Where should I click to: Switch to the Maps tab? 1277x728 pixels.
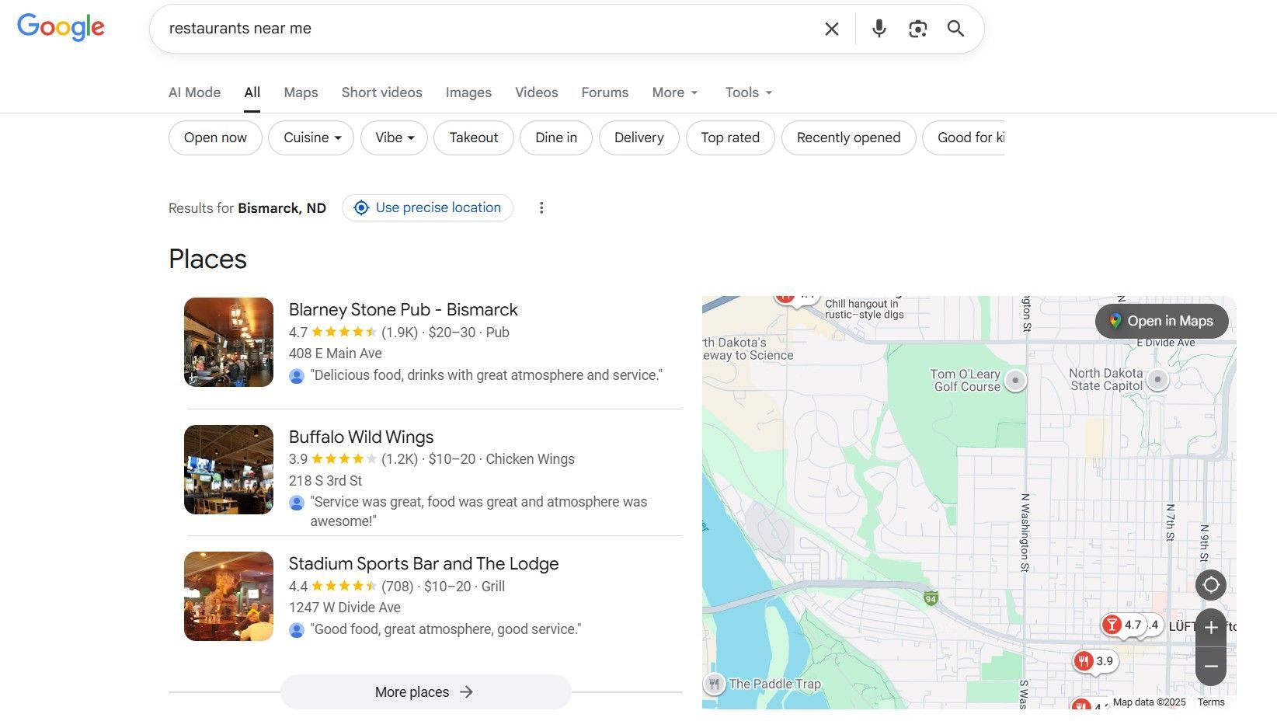point(301,92)
